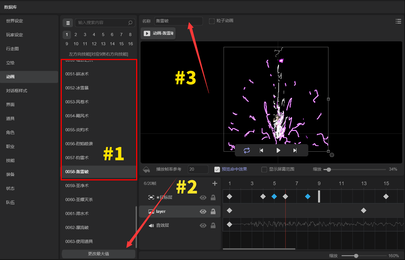The width and height of the screenshot is (405, 260).
Task: Open the 道具 section
Action: 29,119
